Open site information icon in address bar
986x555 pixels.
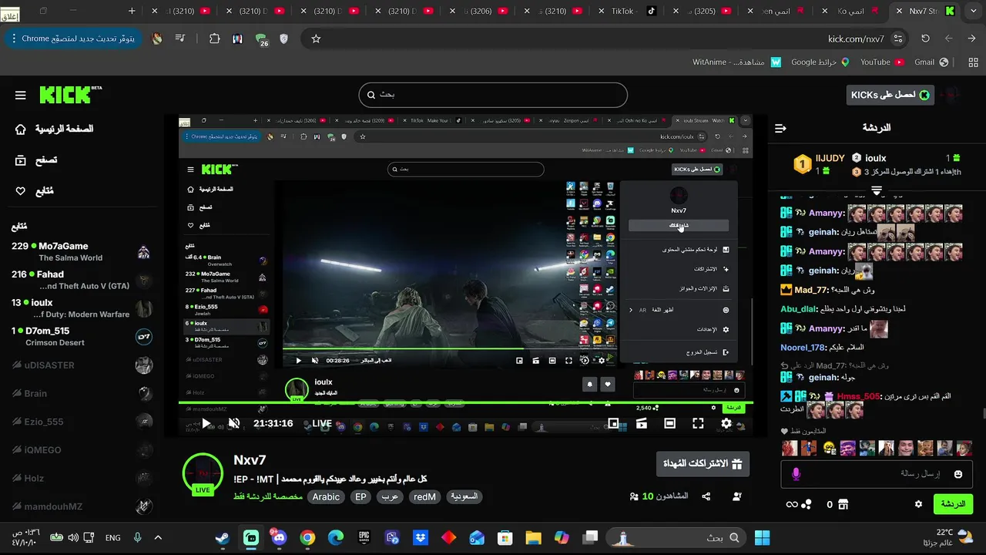(898, 39)
